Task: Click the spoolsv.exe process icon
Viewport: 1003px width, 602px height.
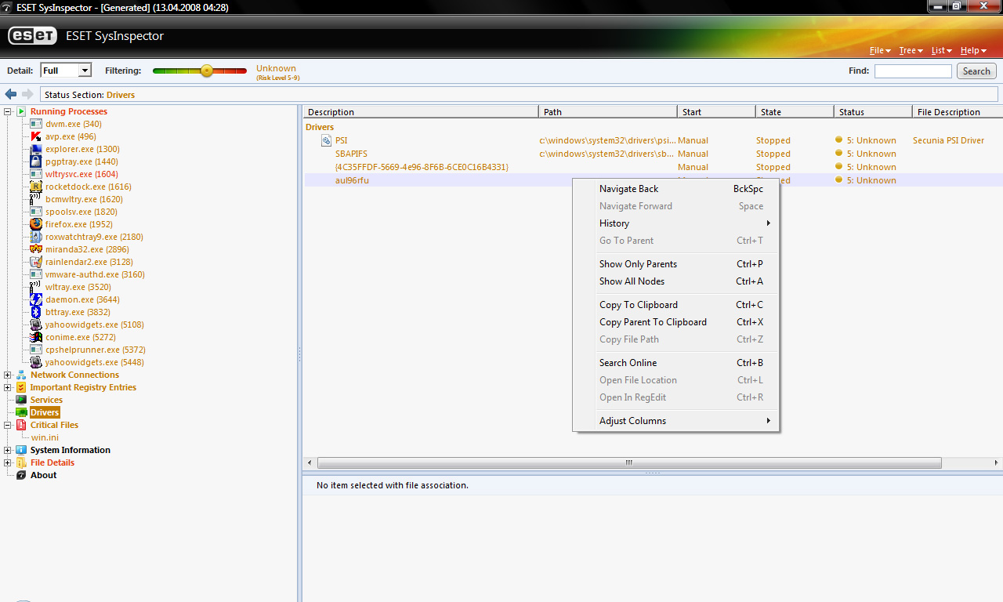Action: [x=36, y=212]
